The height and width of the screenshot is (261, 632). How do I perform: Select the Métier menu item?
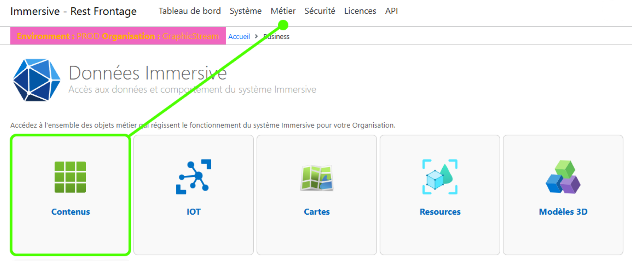(x=283, y=11)
